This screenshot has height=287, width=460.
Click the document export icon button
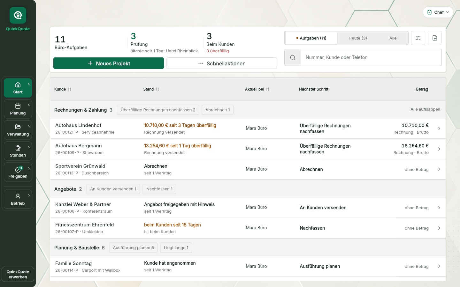click(435, 38)
